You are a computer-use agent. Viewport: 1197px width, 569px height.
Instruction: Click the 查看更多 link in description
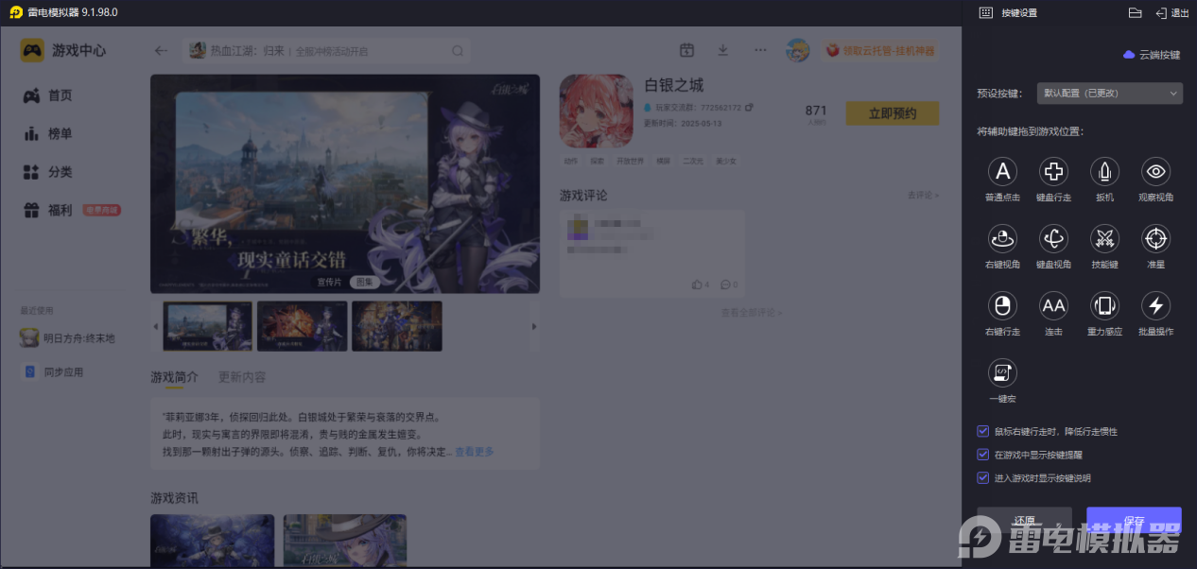click(x=474, y=452)
